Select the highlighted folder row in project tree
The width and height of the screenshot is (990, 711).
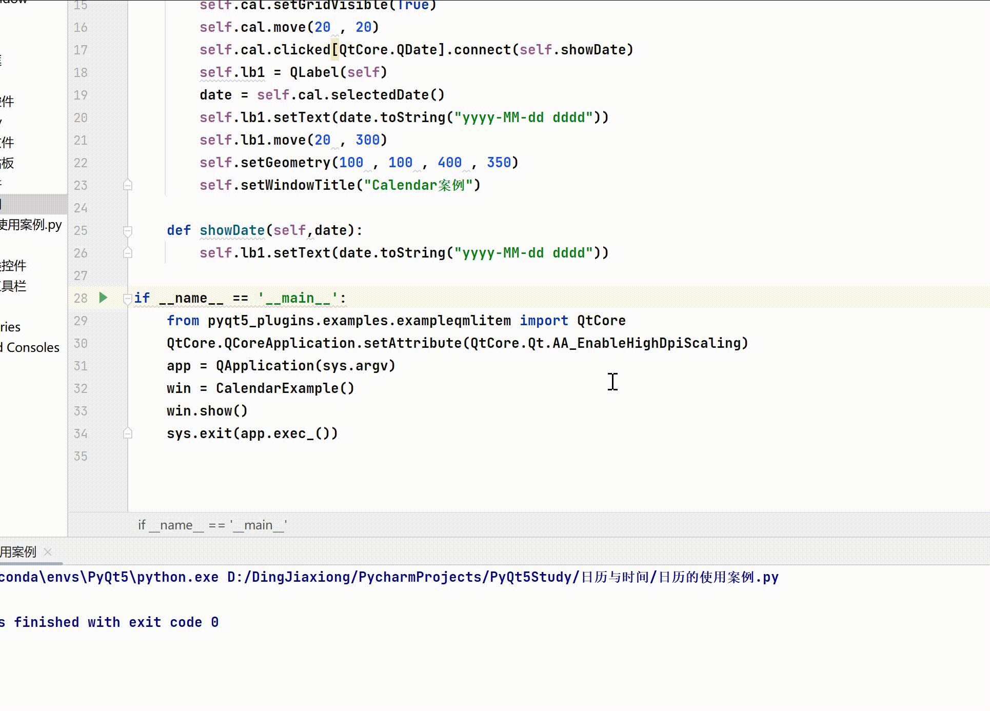31,204
